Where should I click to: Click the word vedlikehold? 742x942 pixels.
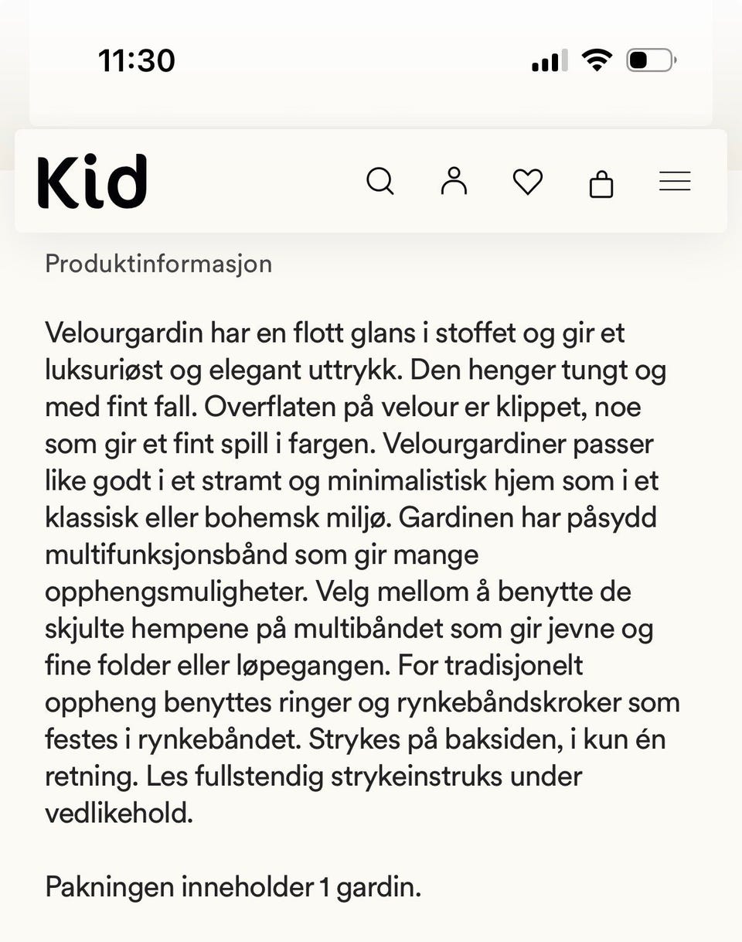pos(118,814)
